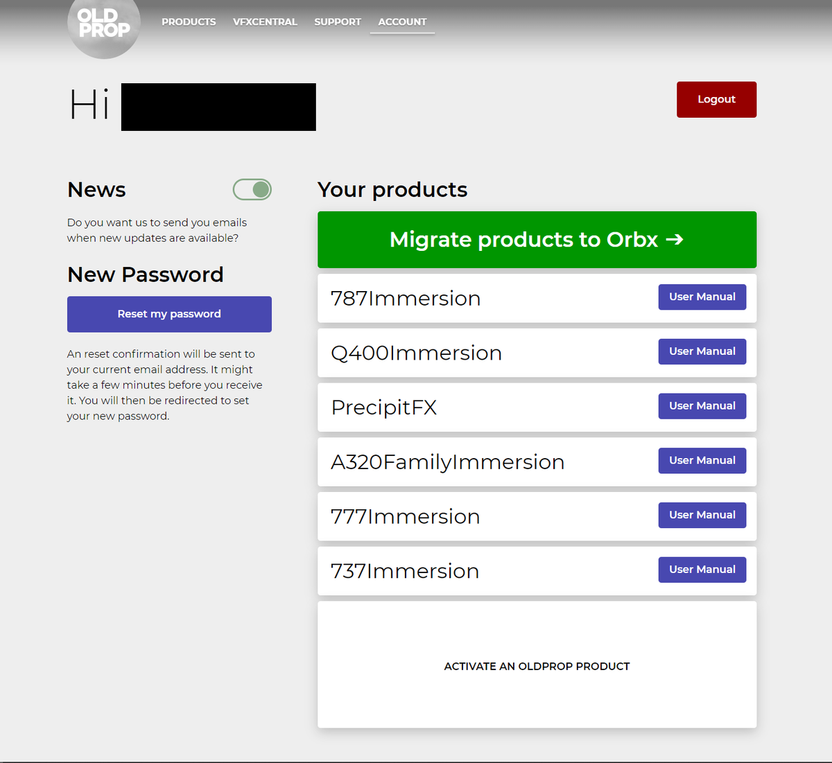Log out with the Logout button
Screen dimensions: 832x763
click(716, 100)
